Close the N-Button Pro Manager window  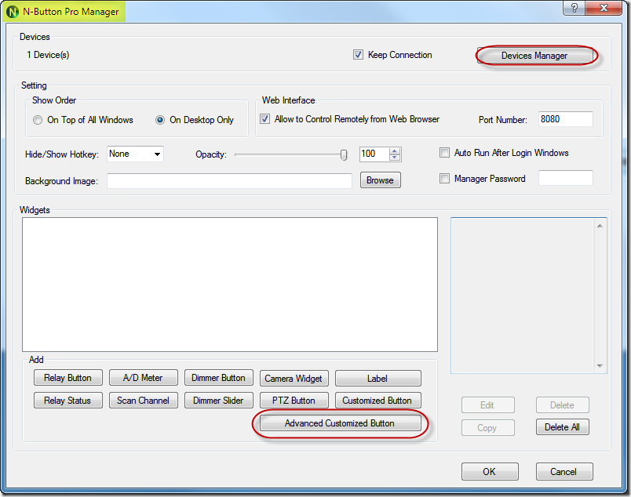point(604,8)
